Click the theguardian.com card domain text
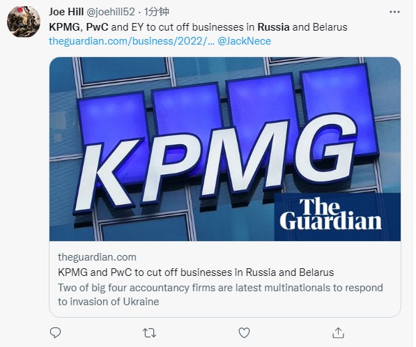Screen dimensions: 416x347 click(x=97, y=257)
